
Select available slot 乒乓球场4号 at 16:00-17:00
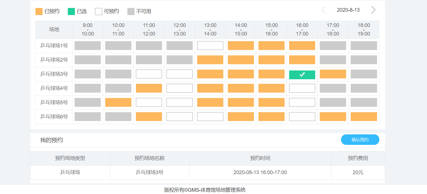pyautogui.click(x=302, y=88)
